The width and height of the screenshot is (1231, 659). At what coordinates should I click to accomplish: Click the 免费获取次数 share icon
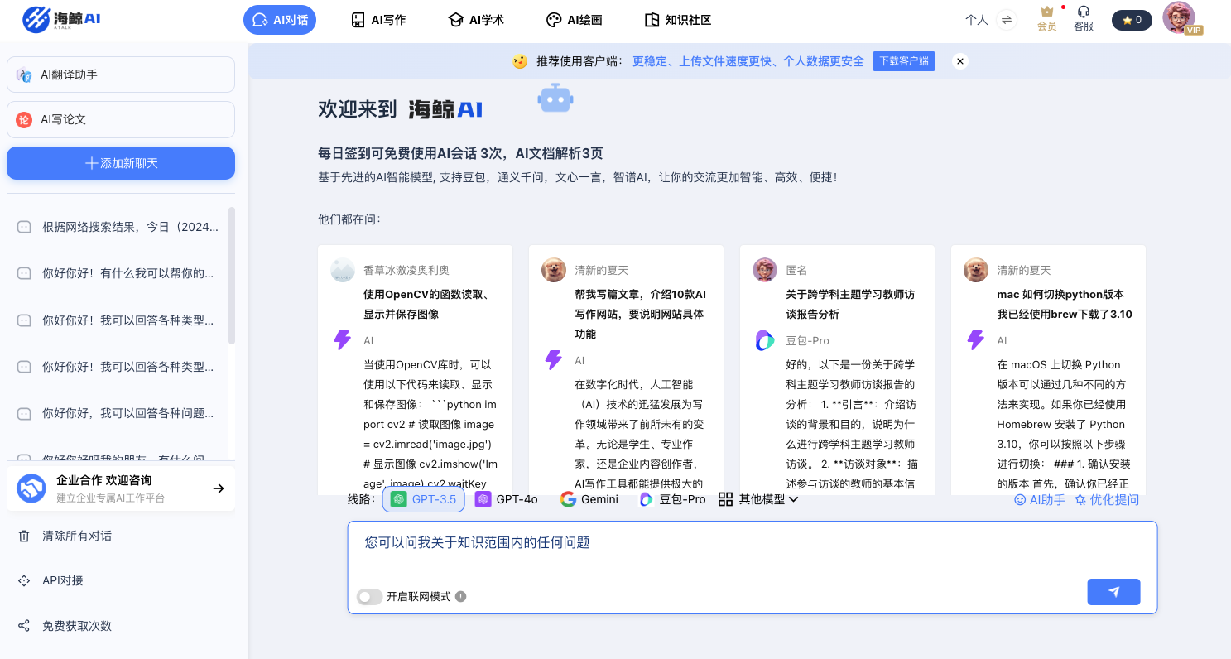(24, 626)
